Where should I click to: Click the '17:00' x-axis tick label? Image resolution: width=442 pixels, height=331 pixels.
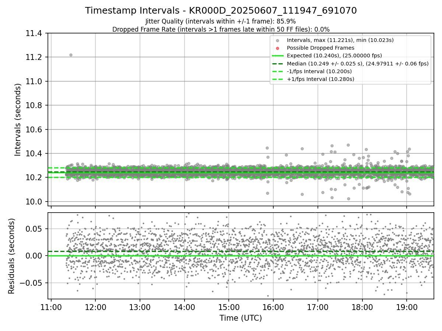(318, 307)
